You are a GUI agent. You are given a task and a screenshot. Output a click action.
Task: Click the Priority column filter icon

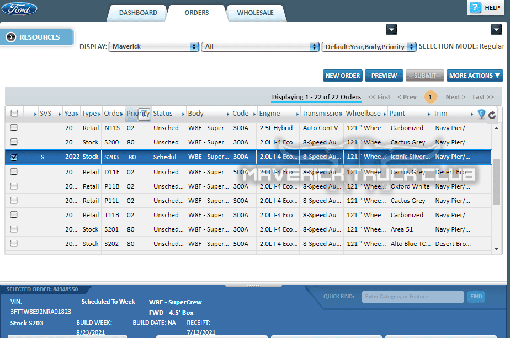click(x=144, y=114)
